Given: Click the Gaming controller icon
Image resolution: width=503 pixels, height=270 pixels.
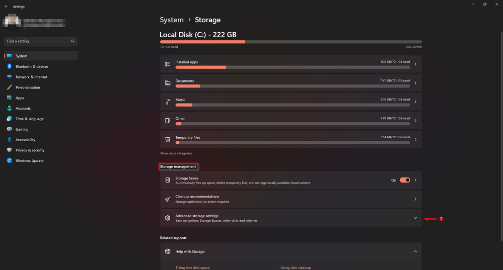Looking at the screenshot, I should pos(10,129).
